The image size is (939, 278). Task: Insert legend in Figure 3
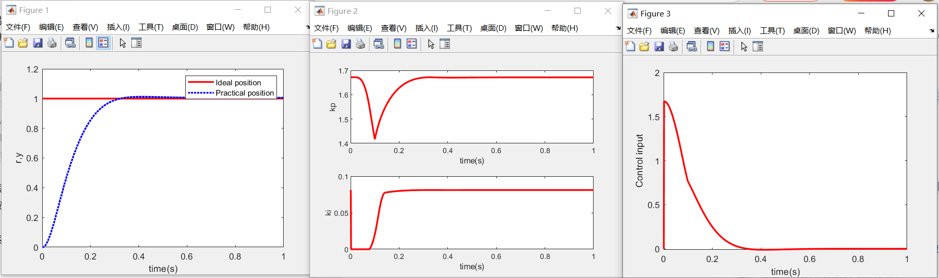click(725, 47)
